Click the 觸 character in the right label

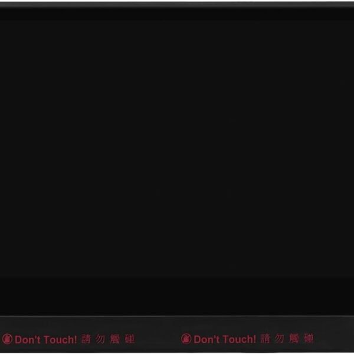pos(294,339)
